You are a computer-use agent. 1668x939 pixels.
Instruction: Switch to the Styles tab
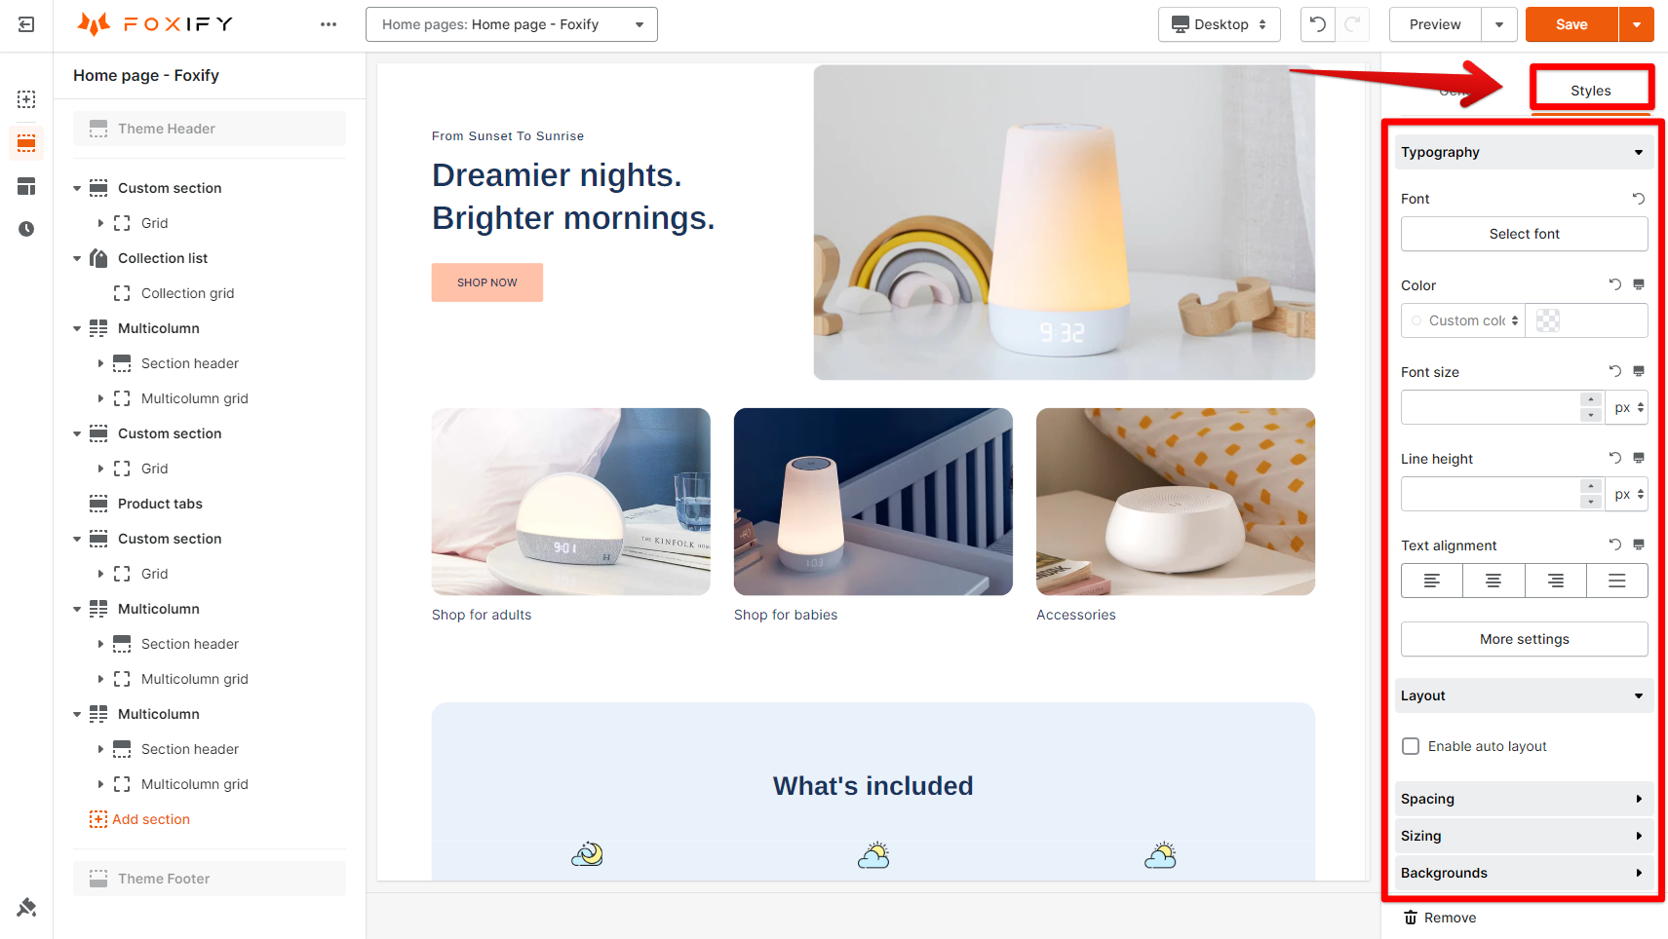[1591, 91]
